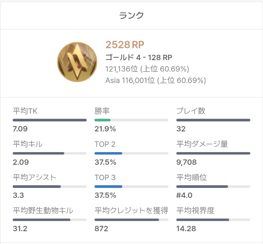Click the 平均視界度 progress bar
The height and width of the screenshot is (244, 263).
coord(213,220)
